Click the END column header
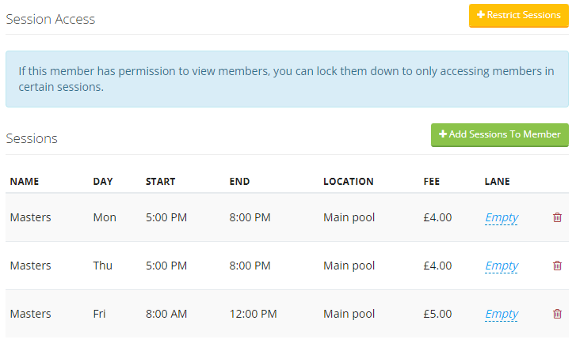The height and width of the screenshot is (343, 576). 239,182
